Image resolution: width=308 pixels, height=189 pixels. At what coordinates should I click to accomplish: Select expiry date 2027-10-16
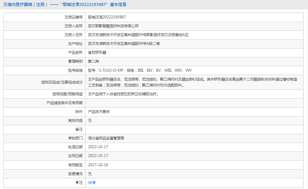98,165
